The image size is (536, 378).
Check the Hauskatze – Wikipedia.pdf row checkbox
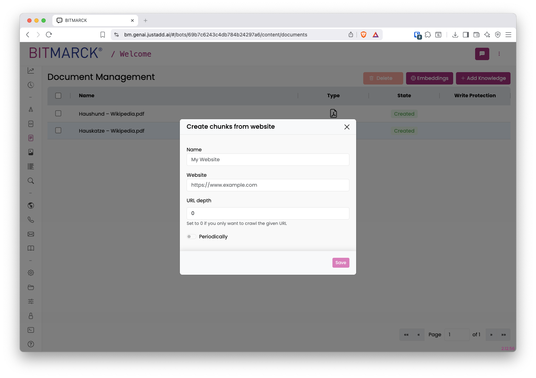point(58,130)
